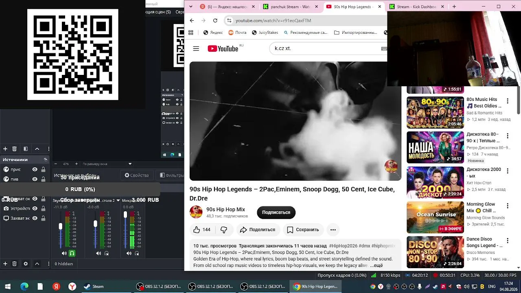Toggle visibility of the 'прис' source
This screenshot has width=521, height=293.
[35, 169]
